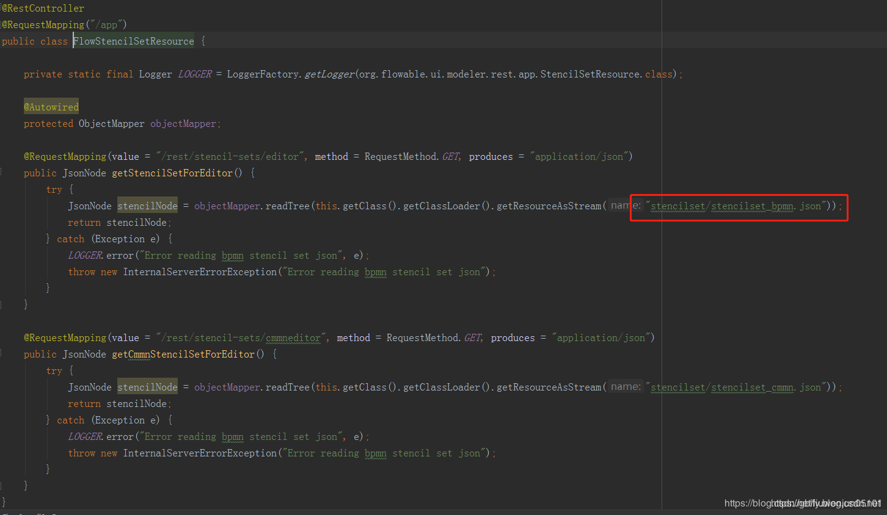Click the protected keyword before ObjectMapper
This screenshot has width=887, height=515.
pos(48,123)
